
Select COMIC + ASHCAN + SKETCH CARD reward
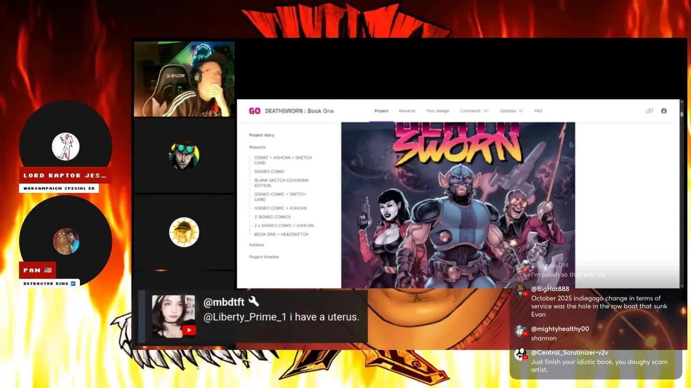pos(283,160)
